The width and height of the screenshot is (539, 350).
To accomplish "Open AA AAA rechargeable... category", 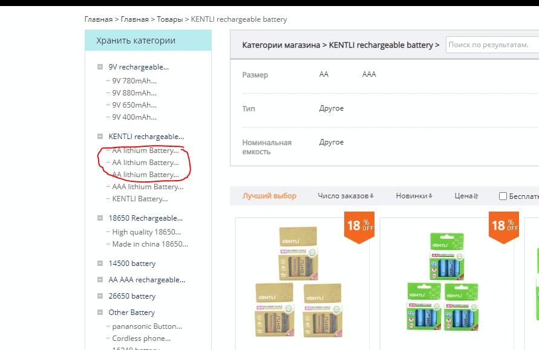I will coord(147,280).
